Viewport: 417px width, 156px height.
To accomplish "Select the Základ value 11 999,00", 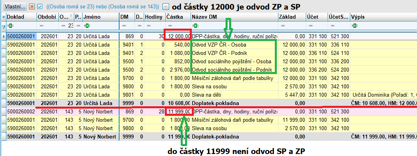I will coord(292,120).
